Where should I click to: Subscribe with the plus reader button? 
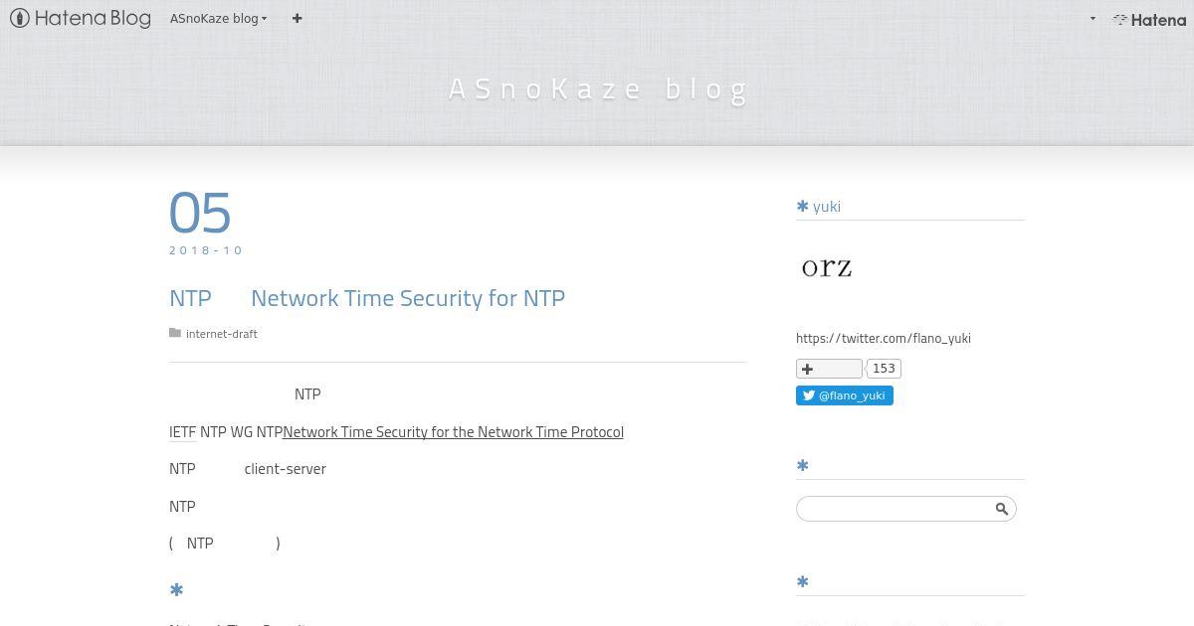[x=829, y=369]
